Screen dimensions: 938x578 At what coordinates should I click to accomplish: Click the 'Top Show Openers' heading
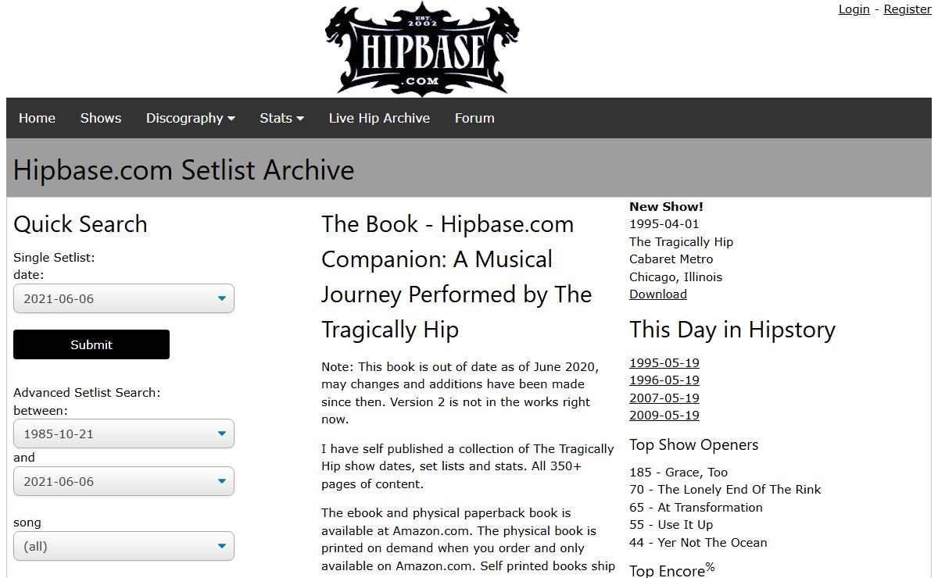pyautogui.click(x=694, y=445)
